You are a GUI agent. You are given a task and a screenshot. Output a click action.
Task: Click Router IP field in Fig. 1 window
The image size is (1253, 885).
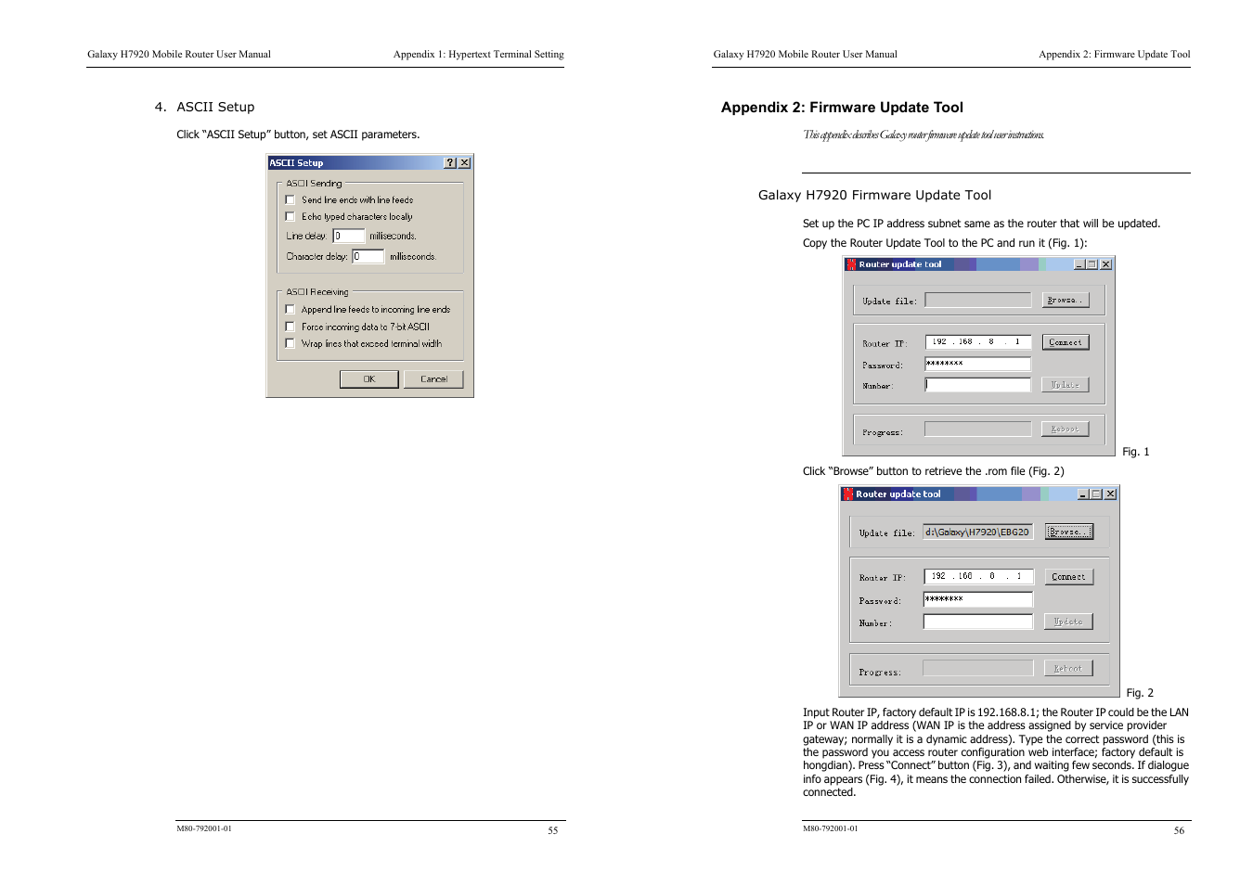coord(978,342)
